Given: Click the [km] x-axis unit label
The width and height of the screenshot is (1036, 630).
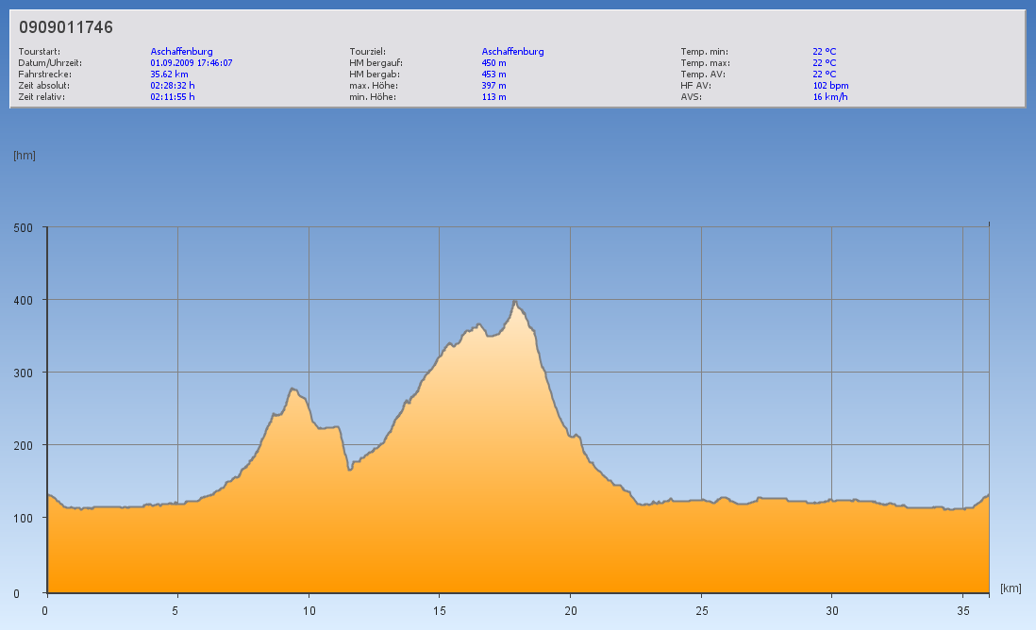Looking at the screenshot, I should tap(1011, 589).
